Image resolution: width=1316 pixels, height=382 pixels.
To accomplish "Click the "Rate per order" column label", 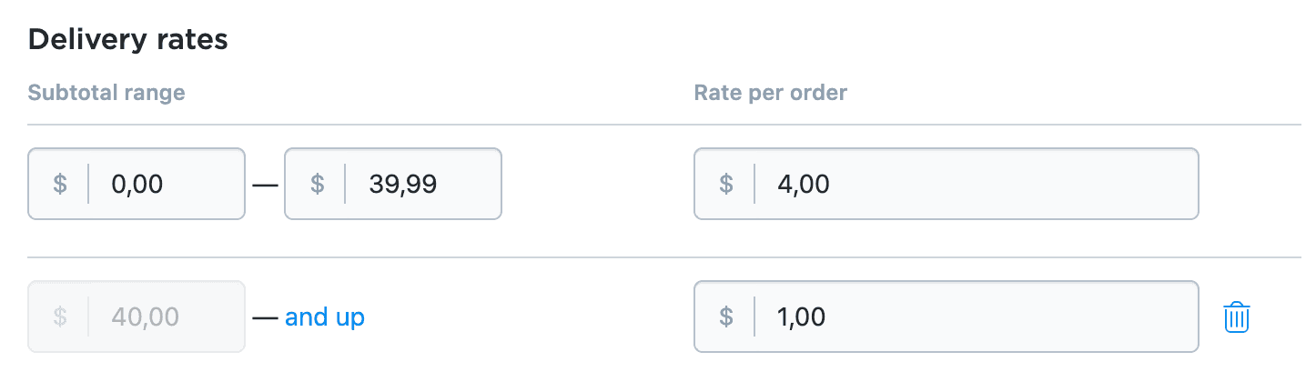I will (770, 93).
